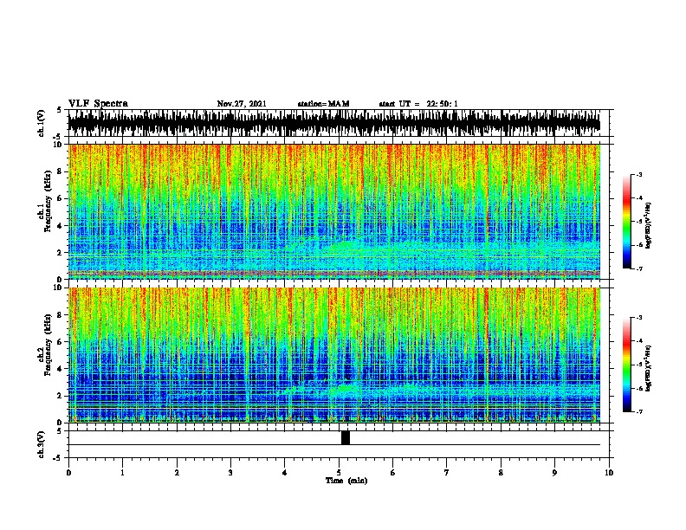The height and width of the screenshot is (530, 686).
Task: Click the time axis tick label "6"
Action: coord(393,472)
